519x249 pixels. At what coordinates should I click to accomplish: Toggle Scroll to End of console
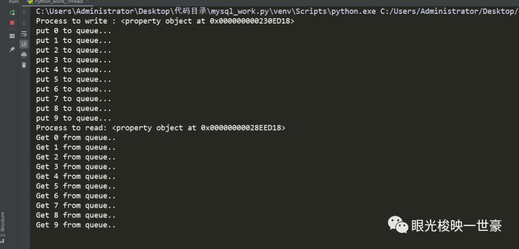24,44
